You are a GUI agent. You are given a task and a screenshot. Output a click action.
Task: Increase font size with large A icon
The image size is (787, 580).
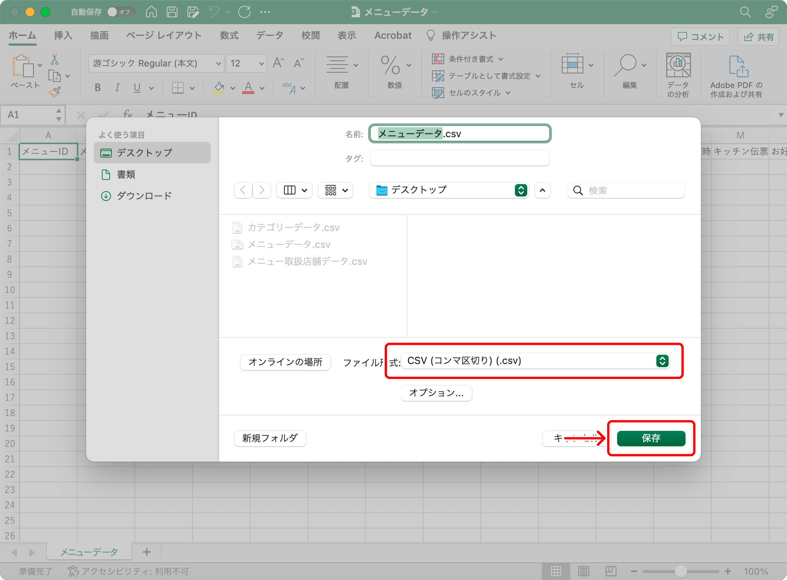tap(279, 63)
